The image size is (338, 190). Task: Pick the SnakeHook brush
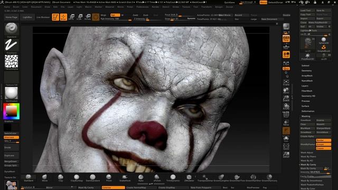(x=125, y=178)
